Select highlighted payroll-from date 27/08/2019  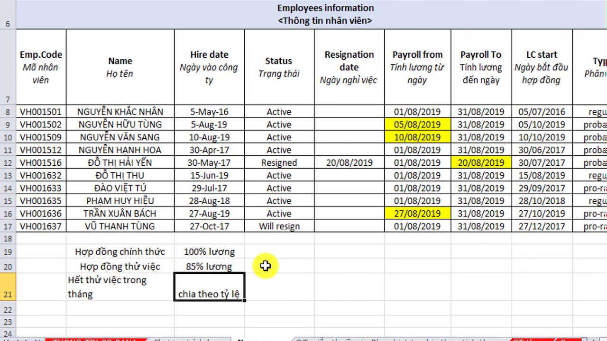[417, 214]
